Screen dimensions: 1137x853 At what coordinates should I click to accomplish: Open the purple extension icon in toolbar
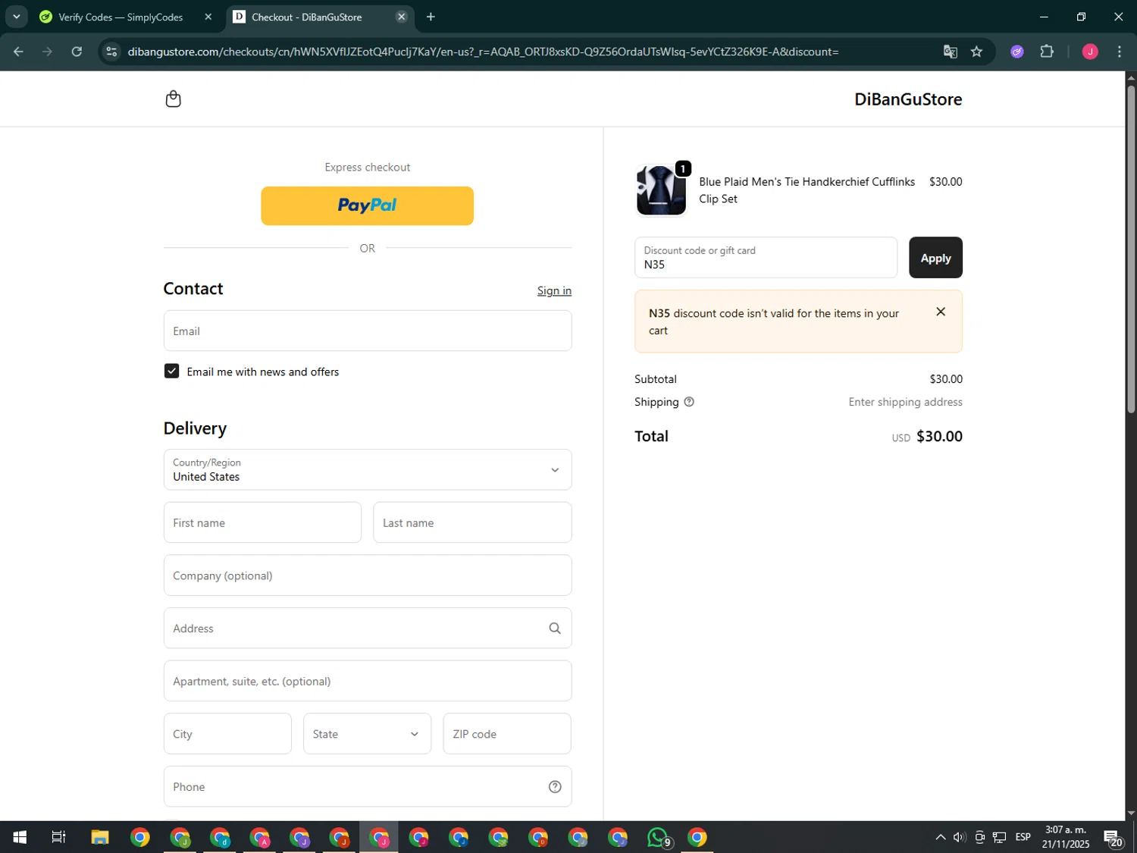1017,52
